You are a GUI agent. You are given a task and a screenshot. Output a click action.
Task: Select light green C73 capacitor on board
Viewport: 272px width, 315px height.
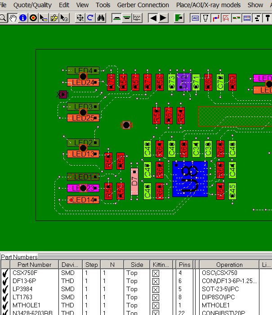[172, 82]
